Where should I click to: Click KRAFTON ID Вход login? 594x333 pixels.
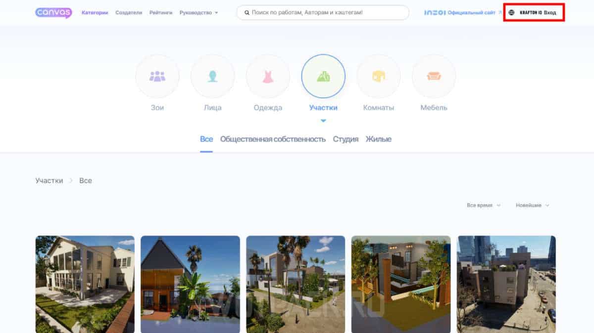point(538,12)
